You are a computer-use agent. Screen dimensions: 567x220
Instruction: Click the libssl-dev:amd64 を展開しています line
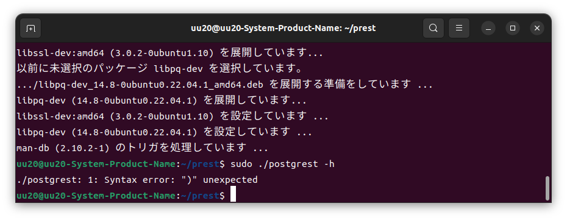coord(169,54)
